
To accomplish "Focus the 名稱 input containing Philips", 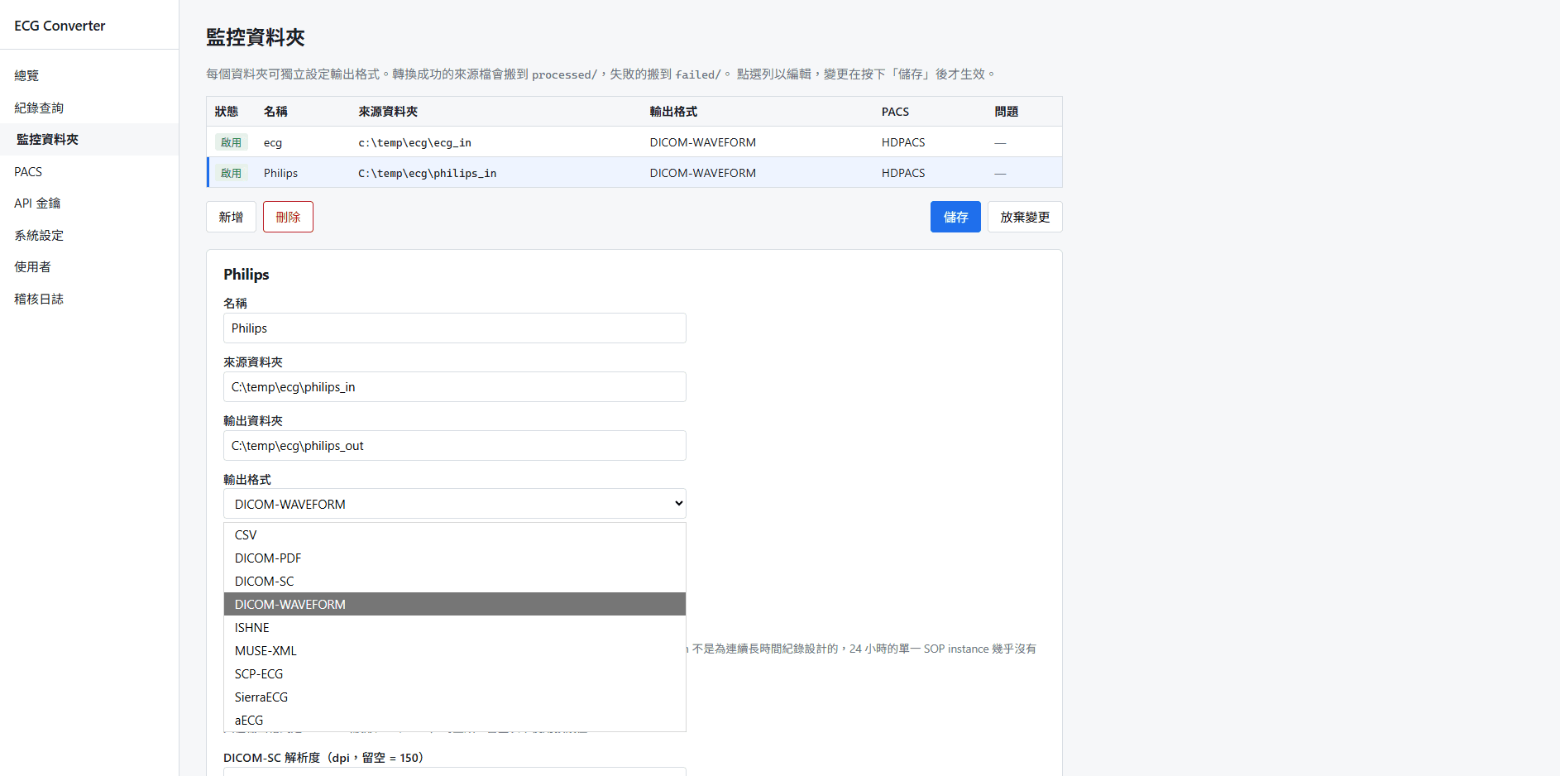I will coord(455,328).
